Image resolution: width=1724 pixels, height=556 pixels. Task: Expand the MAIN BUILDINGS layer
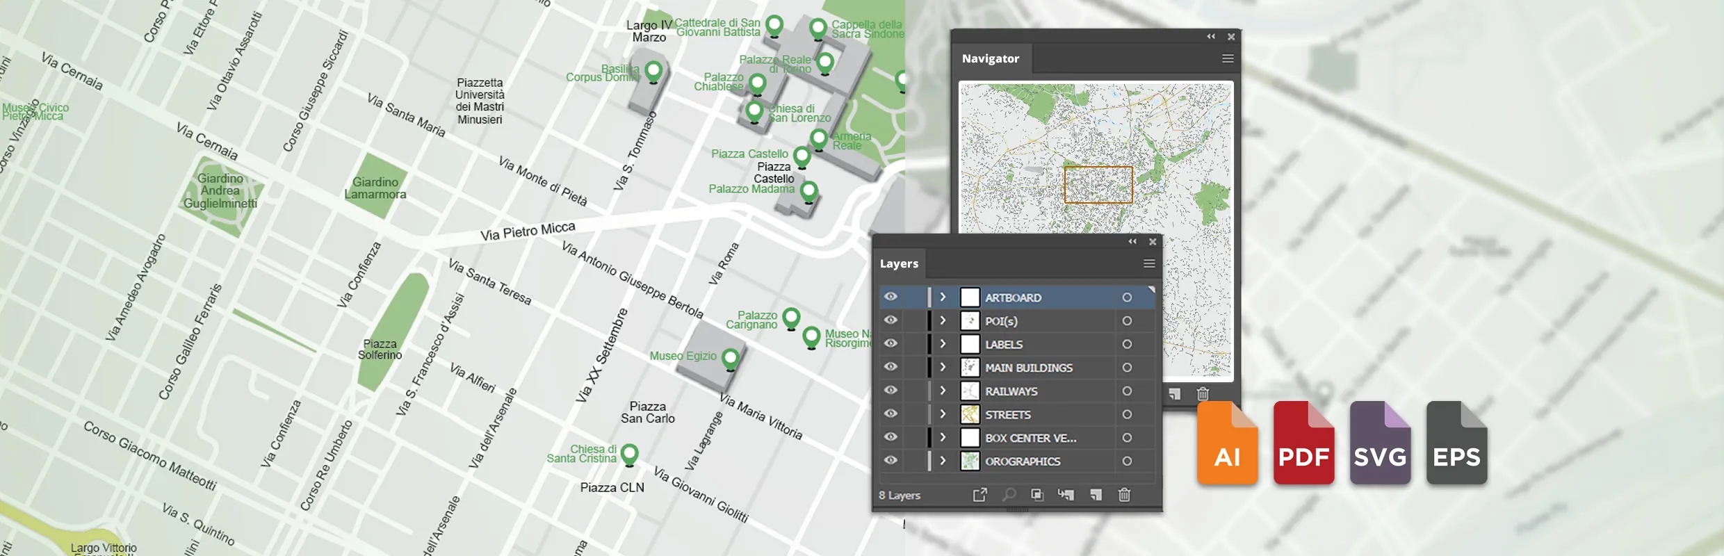(943, 367)
